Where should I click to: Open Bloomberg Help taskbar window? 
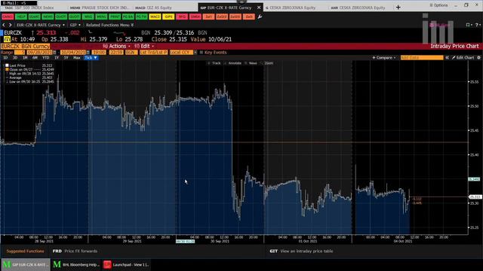pos(76,264)
